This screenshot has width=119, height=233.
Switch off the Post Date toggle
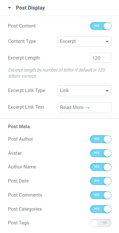[101, 181]
